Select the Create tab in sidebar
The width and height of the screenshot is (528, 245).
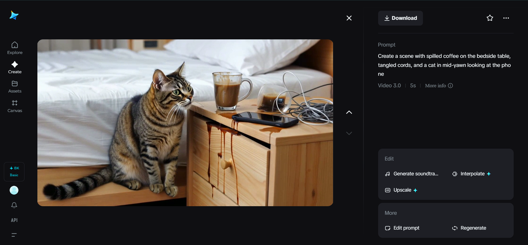[x=14, y=67]
